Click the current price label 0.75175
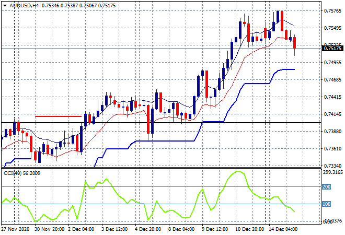Viewport: 345px width, 235px height. click(x=332, y=49)
